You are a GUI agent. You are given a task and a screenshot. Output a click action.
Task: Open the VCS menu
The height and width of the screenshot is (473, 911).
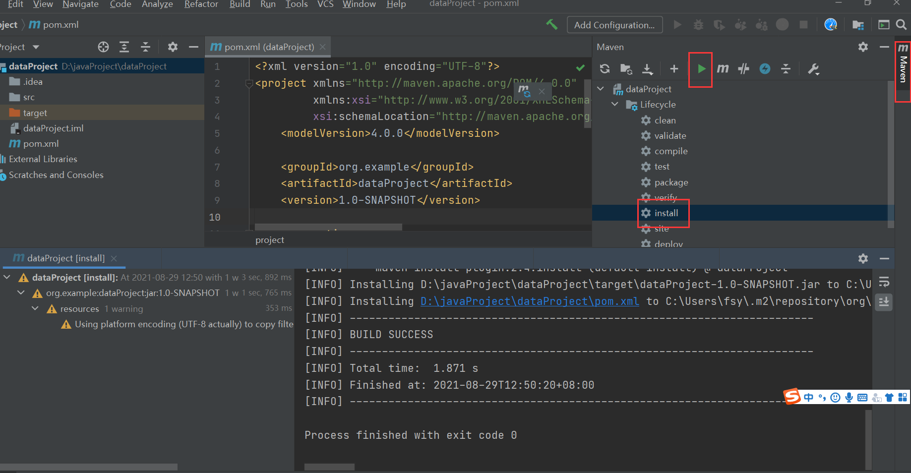(x=325, y=4)
